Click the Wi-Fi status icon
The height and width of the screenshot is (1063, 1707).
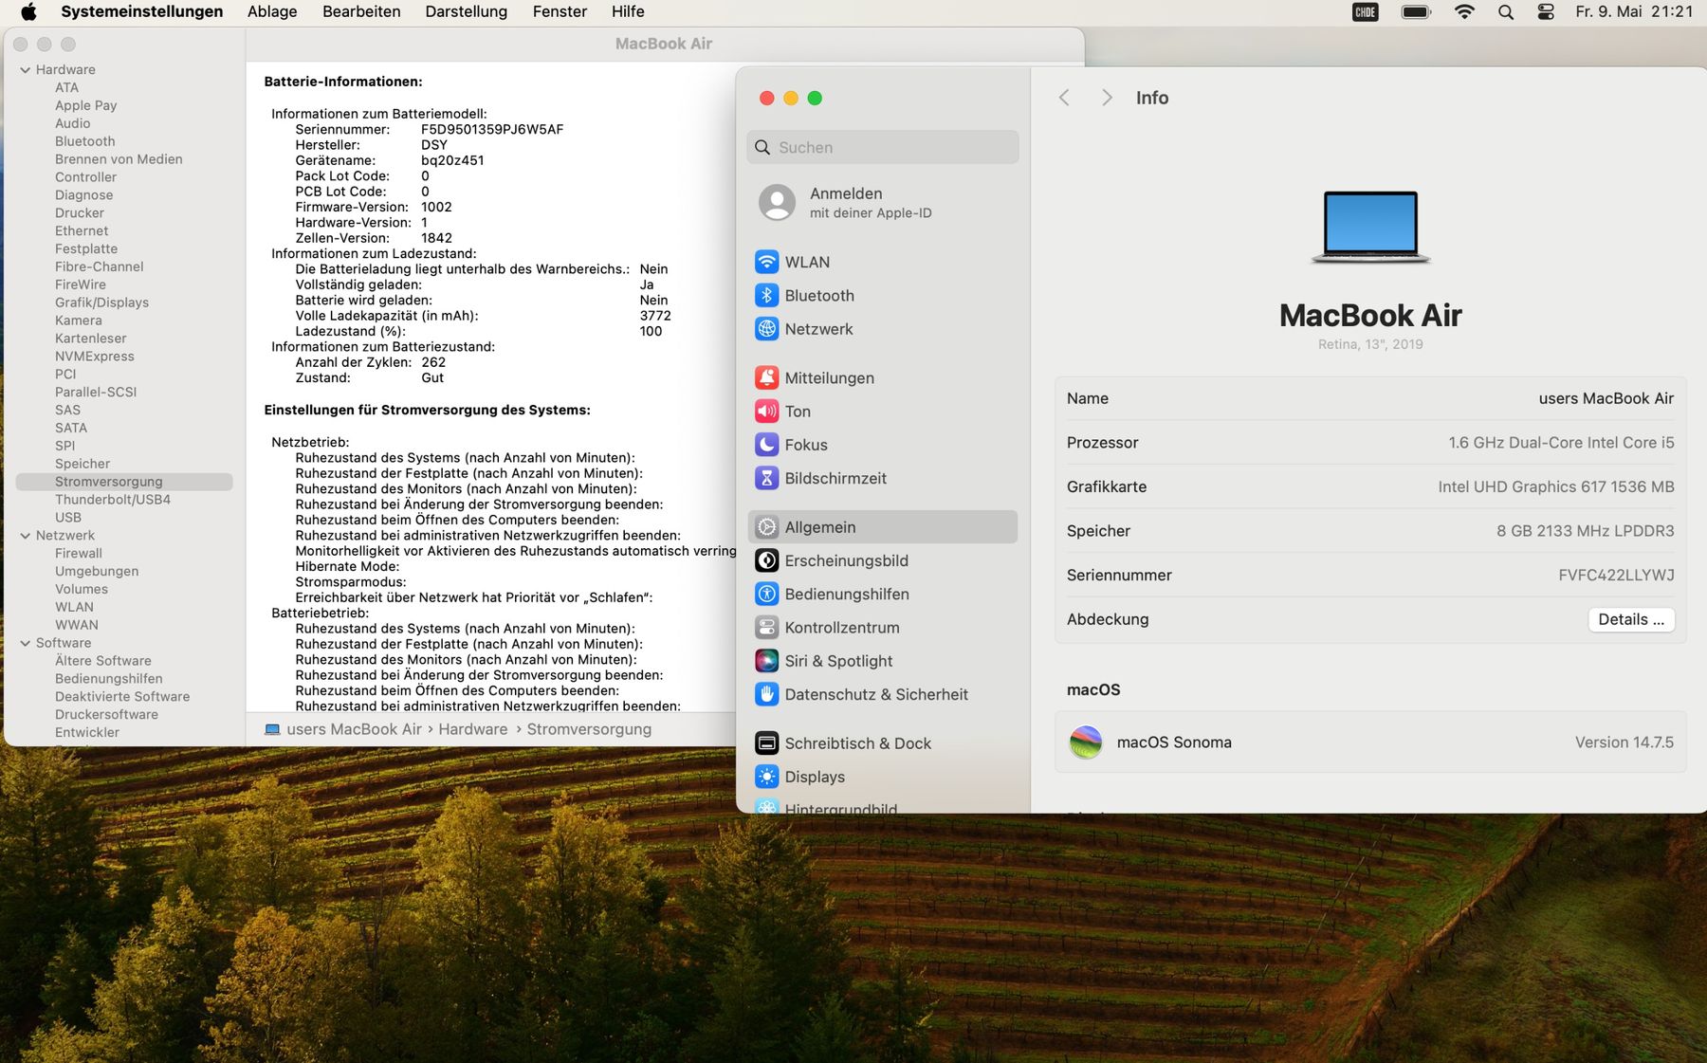click(1464, 11)
